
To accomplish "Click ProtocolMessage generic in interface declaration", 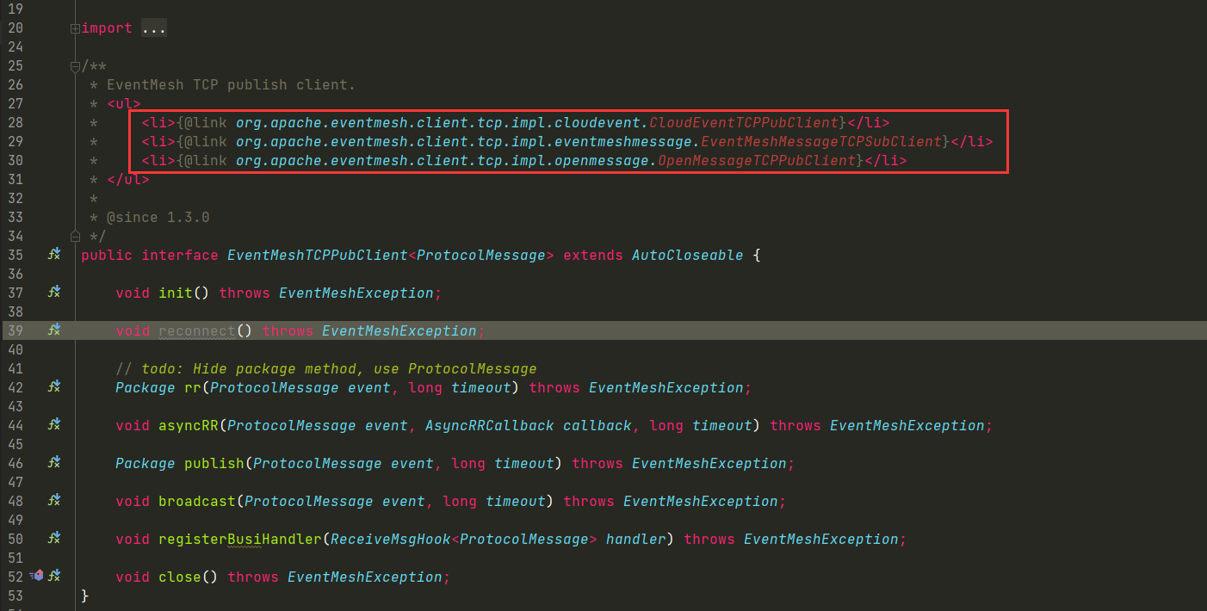I will 481,255.
